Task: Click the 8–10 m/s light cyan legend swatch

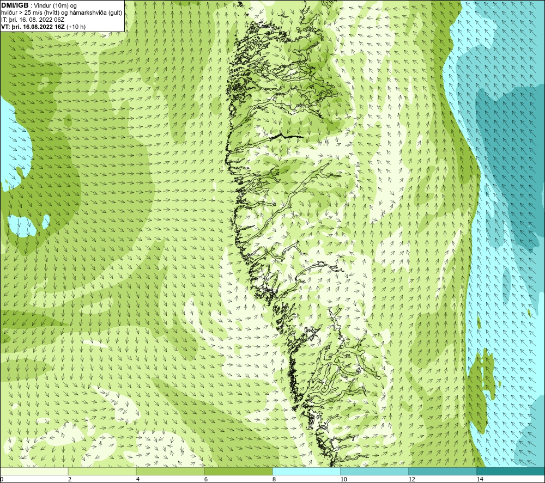Action: click(x=306, y=471)
